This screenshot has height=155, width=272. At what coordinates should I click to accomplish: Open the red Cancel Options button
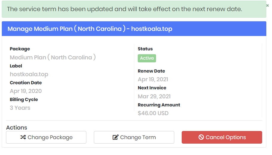tap(222, 137)
